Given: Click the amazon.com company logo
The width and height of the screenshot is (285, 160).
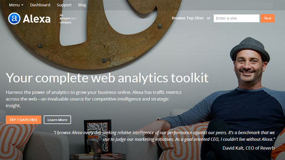Looking at the screenshot, I should (67, 19).
